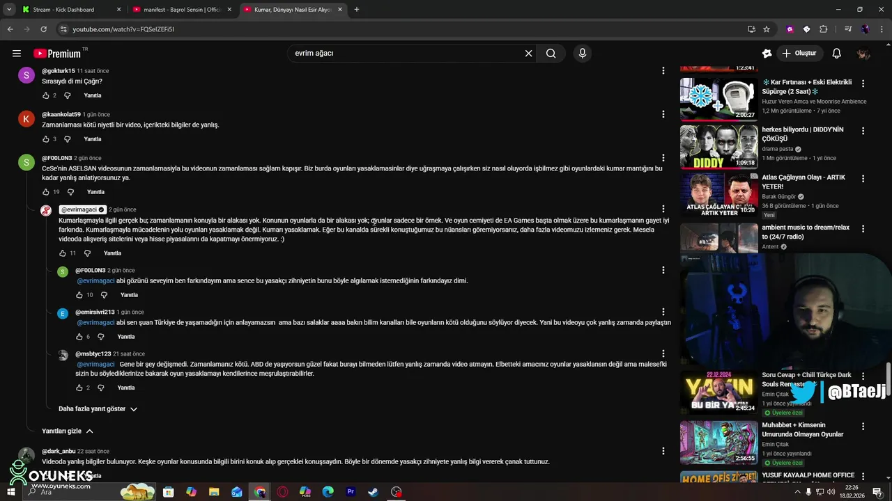Screen dimensions: 892x501
Task: Reply to @gokturk15 with Yanıtla
Action: pos(93,95)
